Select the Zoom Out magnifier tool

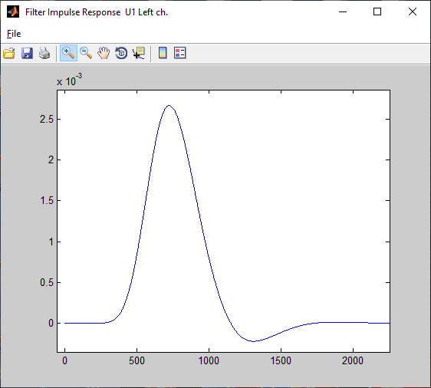click(x=86, y=53)
